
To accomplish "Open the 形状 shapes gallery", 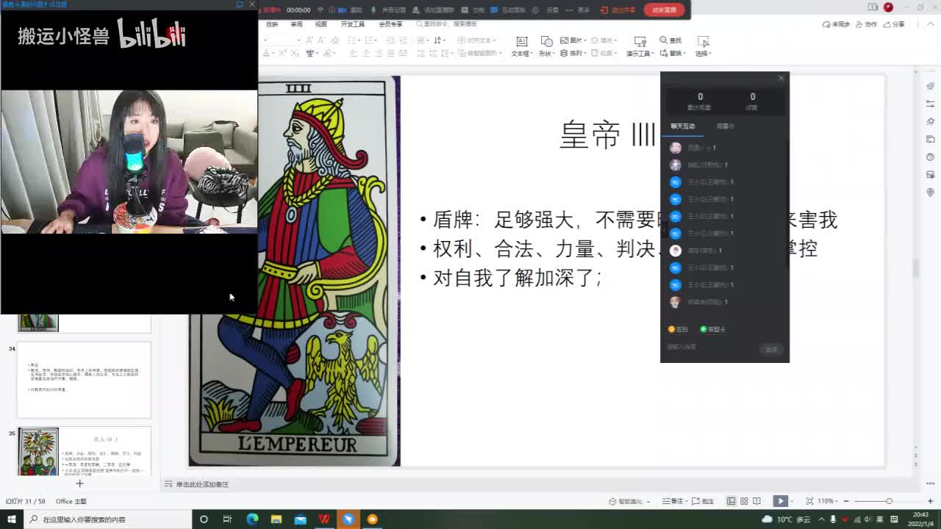I will tap(545, 46).
